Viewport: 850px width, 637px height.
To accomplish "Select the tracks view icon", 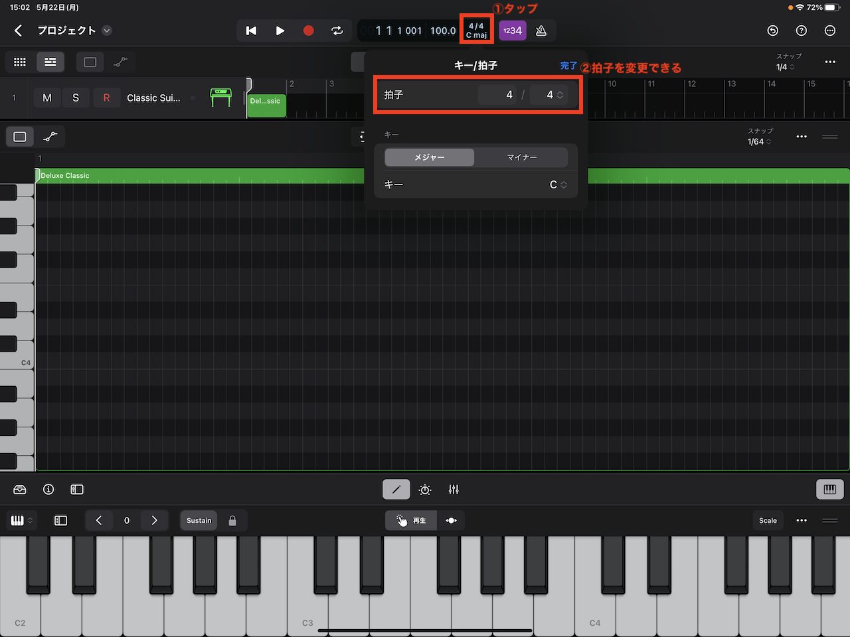I will 50,62.
